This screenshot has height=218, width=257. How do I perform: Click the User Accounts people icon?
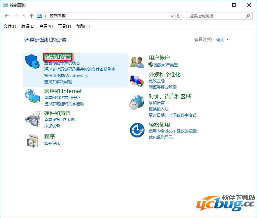point(137,62)
